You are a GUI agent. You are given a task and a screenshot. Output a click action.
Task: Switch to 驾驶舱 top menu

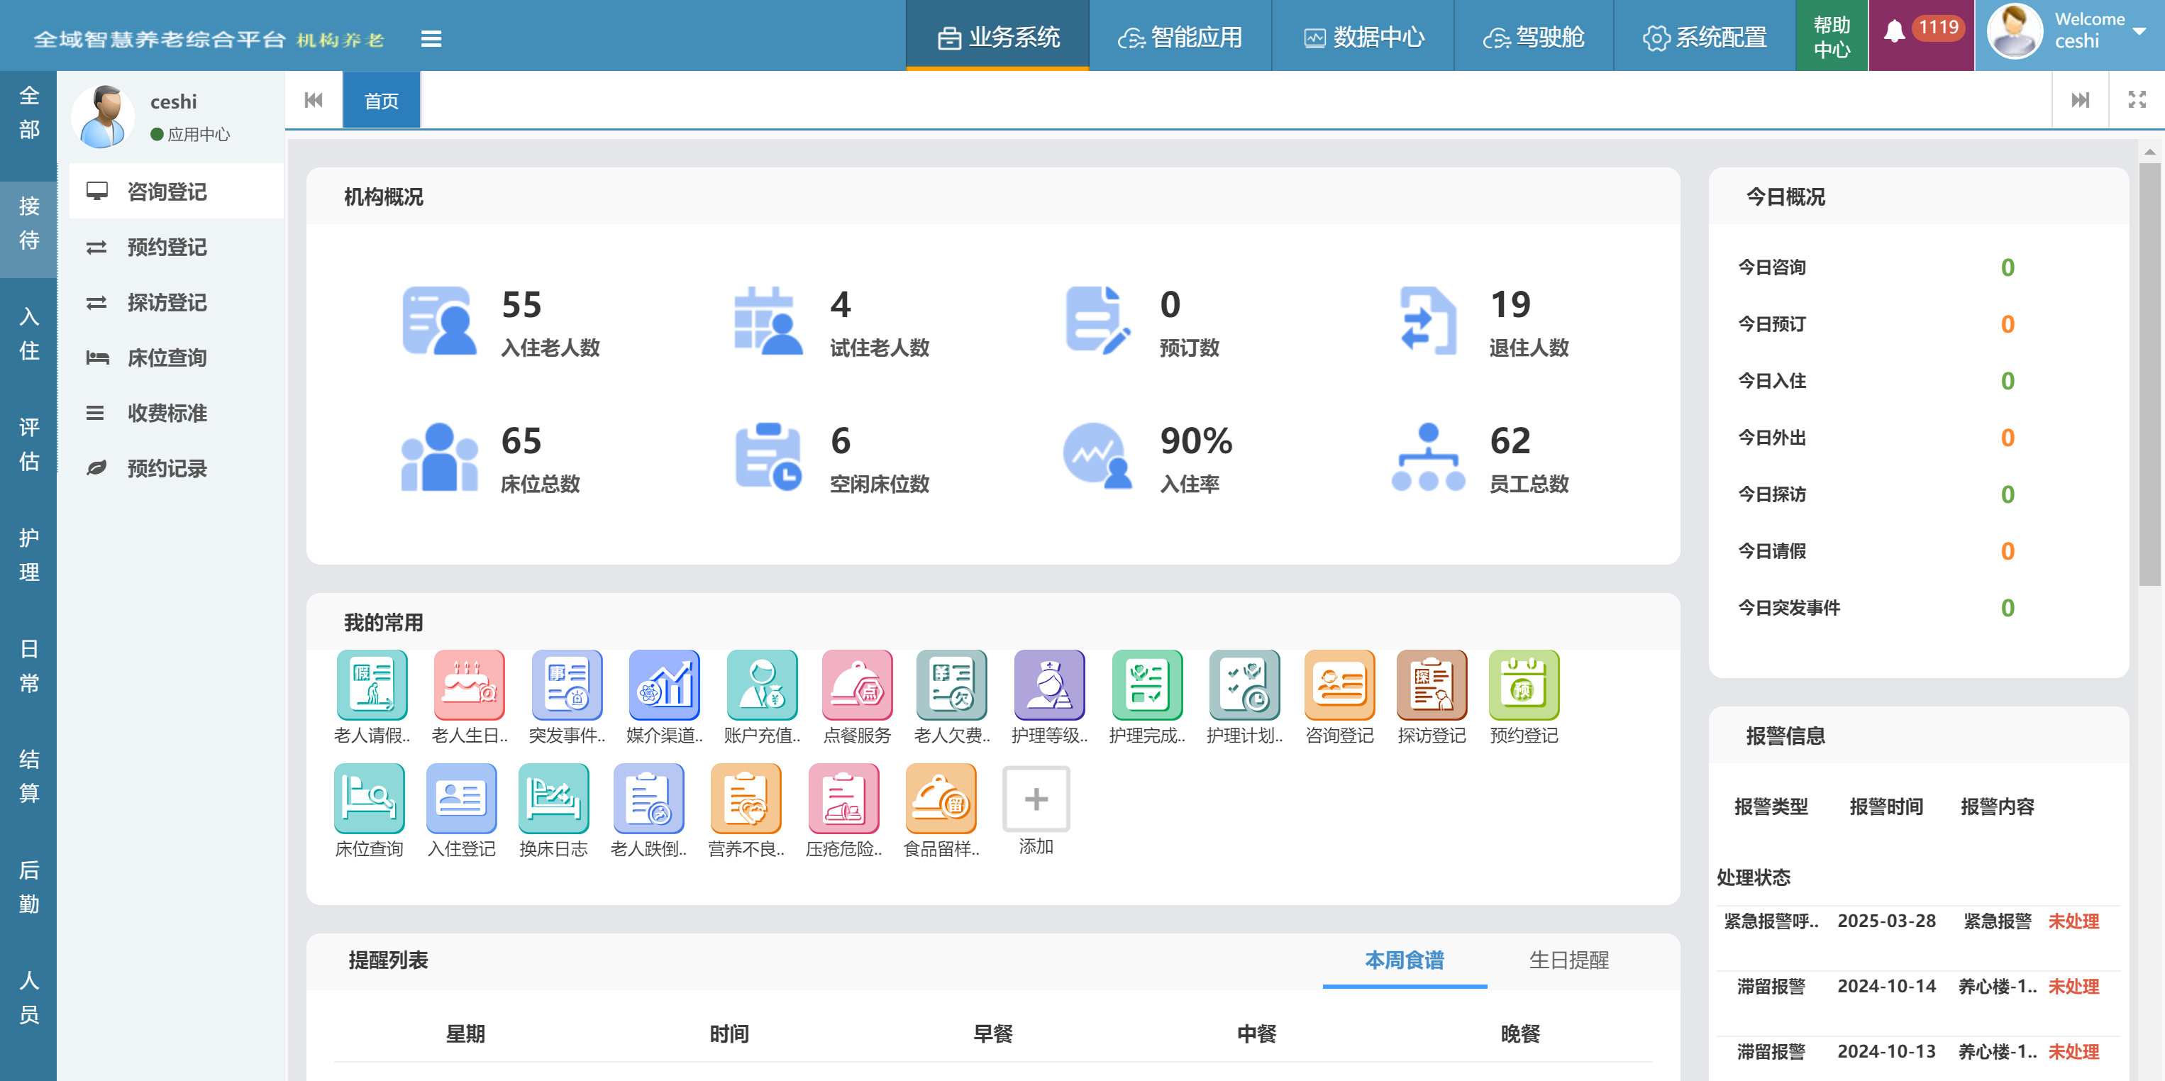[x=1534, y=37]
